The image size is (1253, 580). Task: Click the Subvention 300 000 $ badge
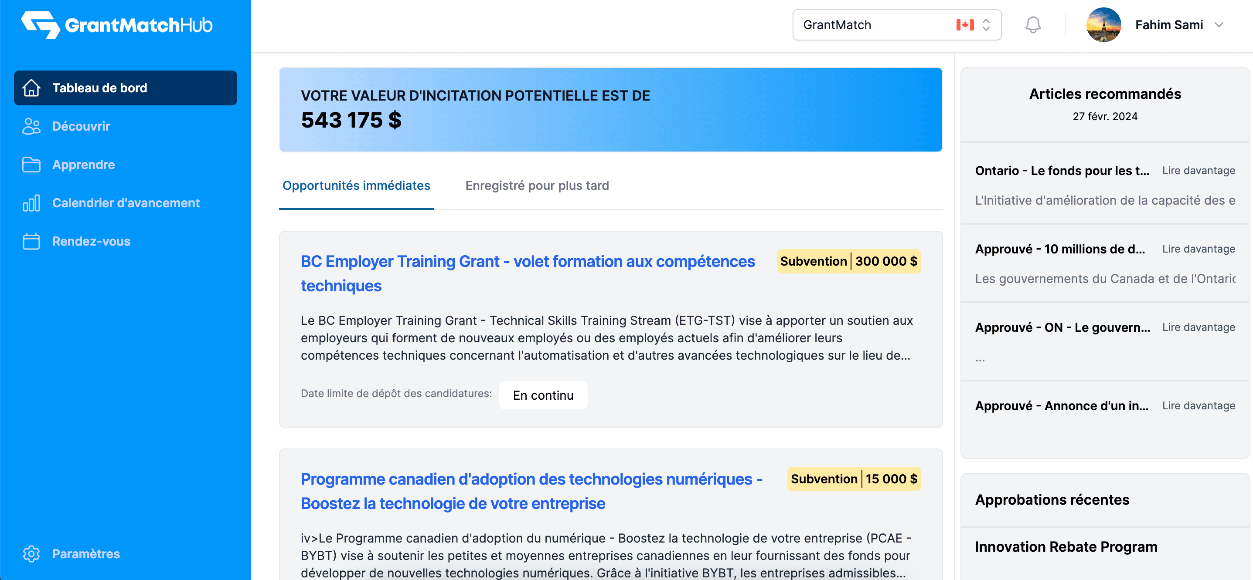pos(848,261)
